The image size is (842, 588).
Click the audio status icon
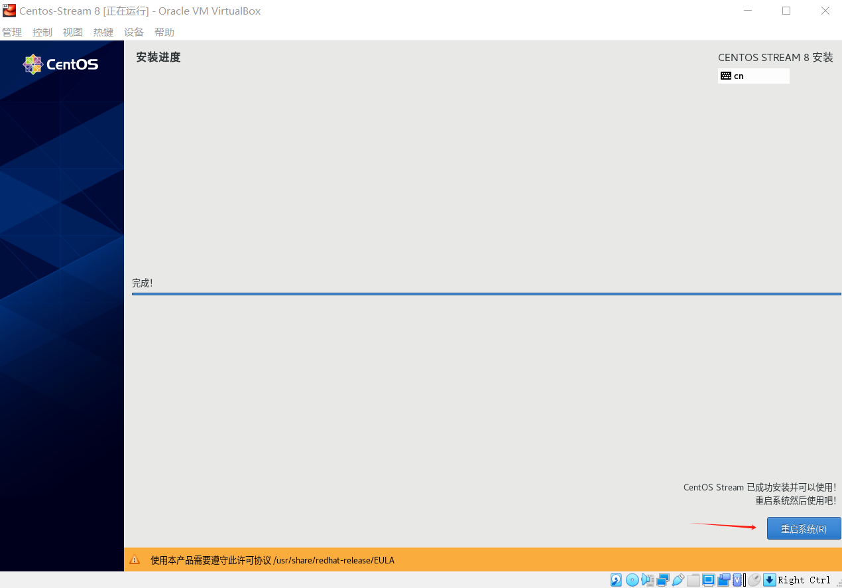(648, 580)
